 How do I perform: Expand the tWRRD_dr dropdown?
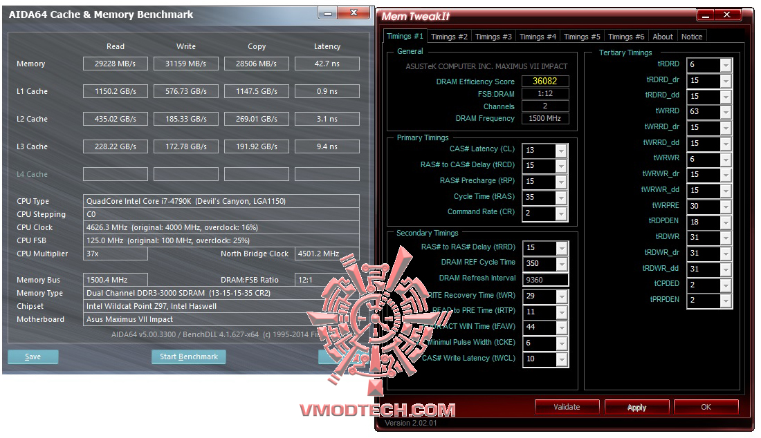(x=726, y=128)
